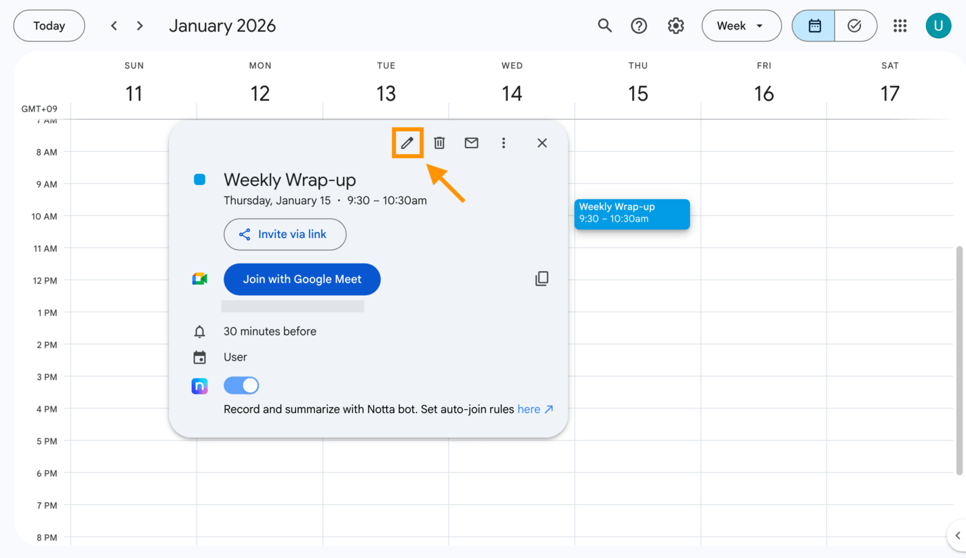Go to the next week
The height and width of the screenshot is (558, 966).
click(140, 26)
